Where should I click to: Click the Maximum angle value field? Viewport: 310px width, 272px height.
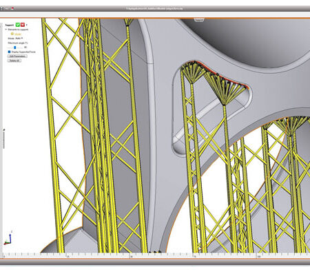(x=25, y=47)
